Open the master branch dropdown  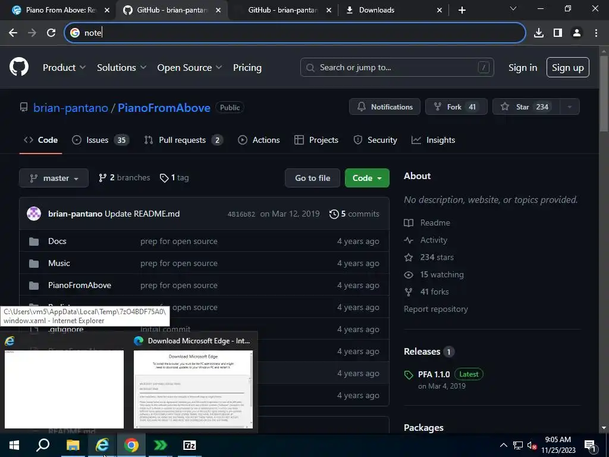click(x=54, y=178)
